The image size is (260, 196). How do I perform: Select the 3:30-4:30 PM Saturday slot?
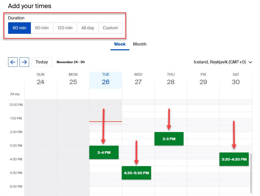pos(234,159)
